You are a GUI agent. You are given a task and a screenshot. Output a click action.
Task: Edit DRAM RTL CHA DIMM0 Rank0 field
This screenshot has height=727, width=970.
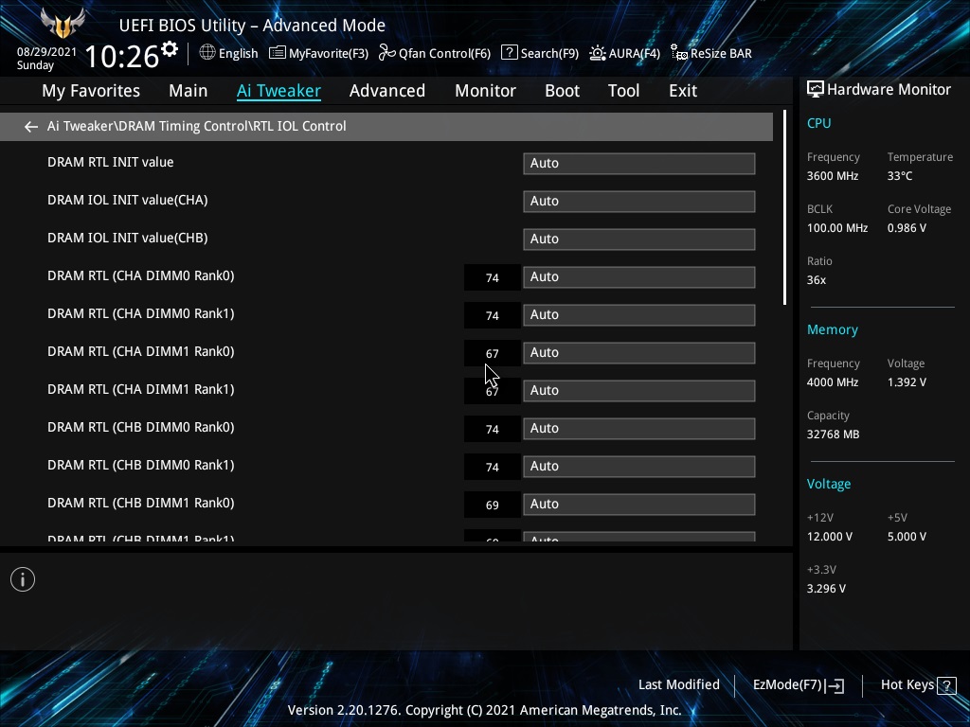[x=639, y=277]
